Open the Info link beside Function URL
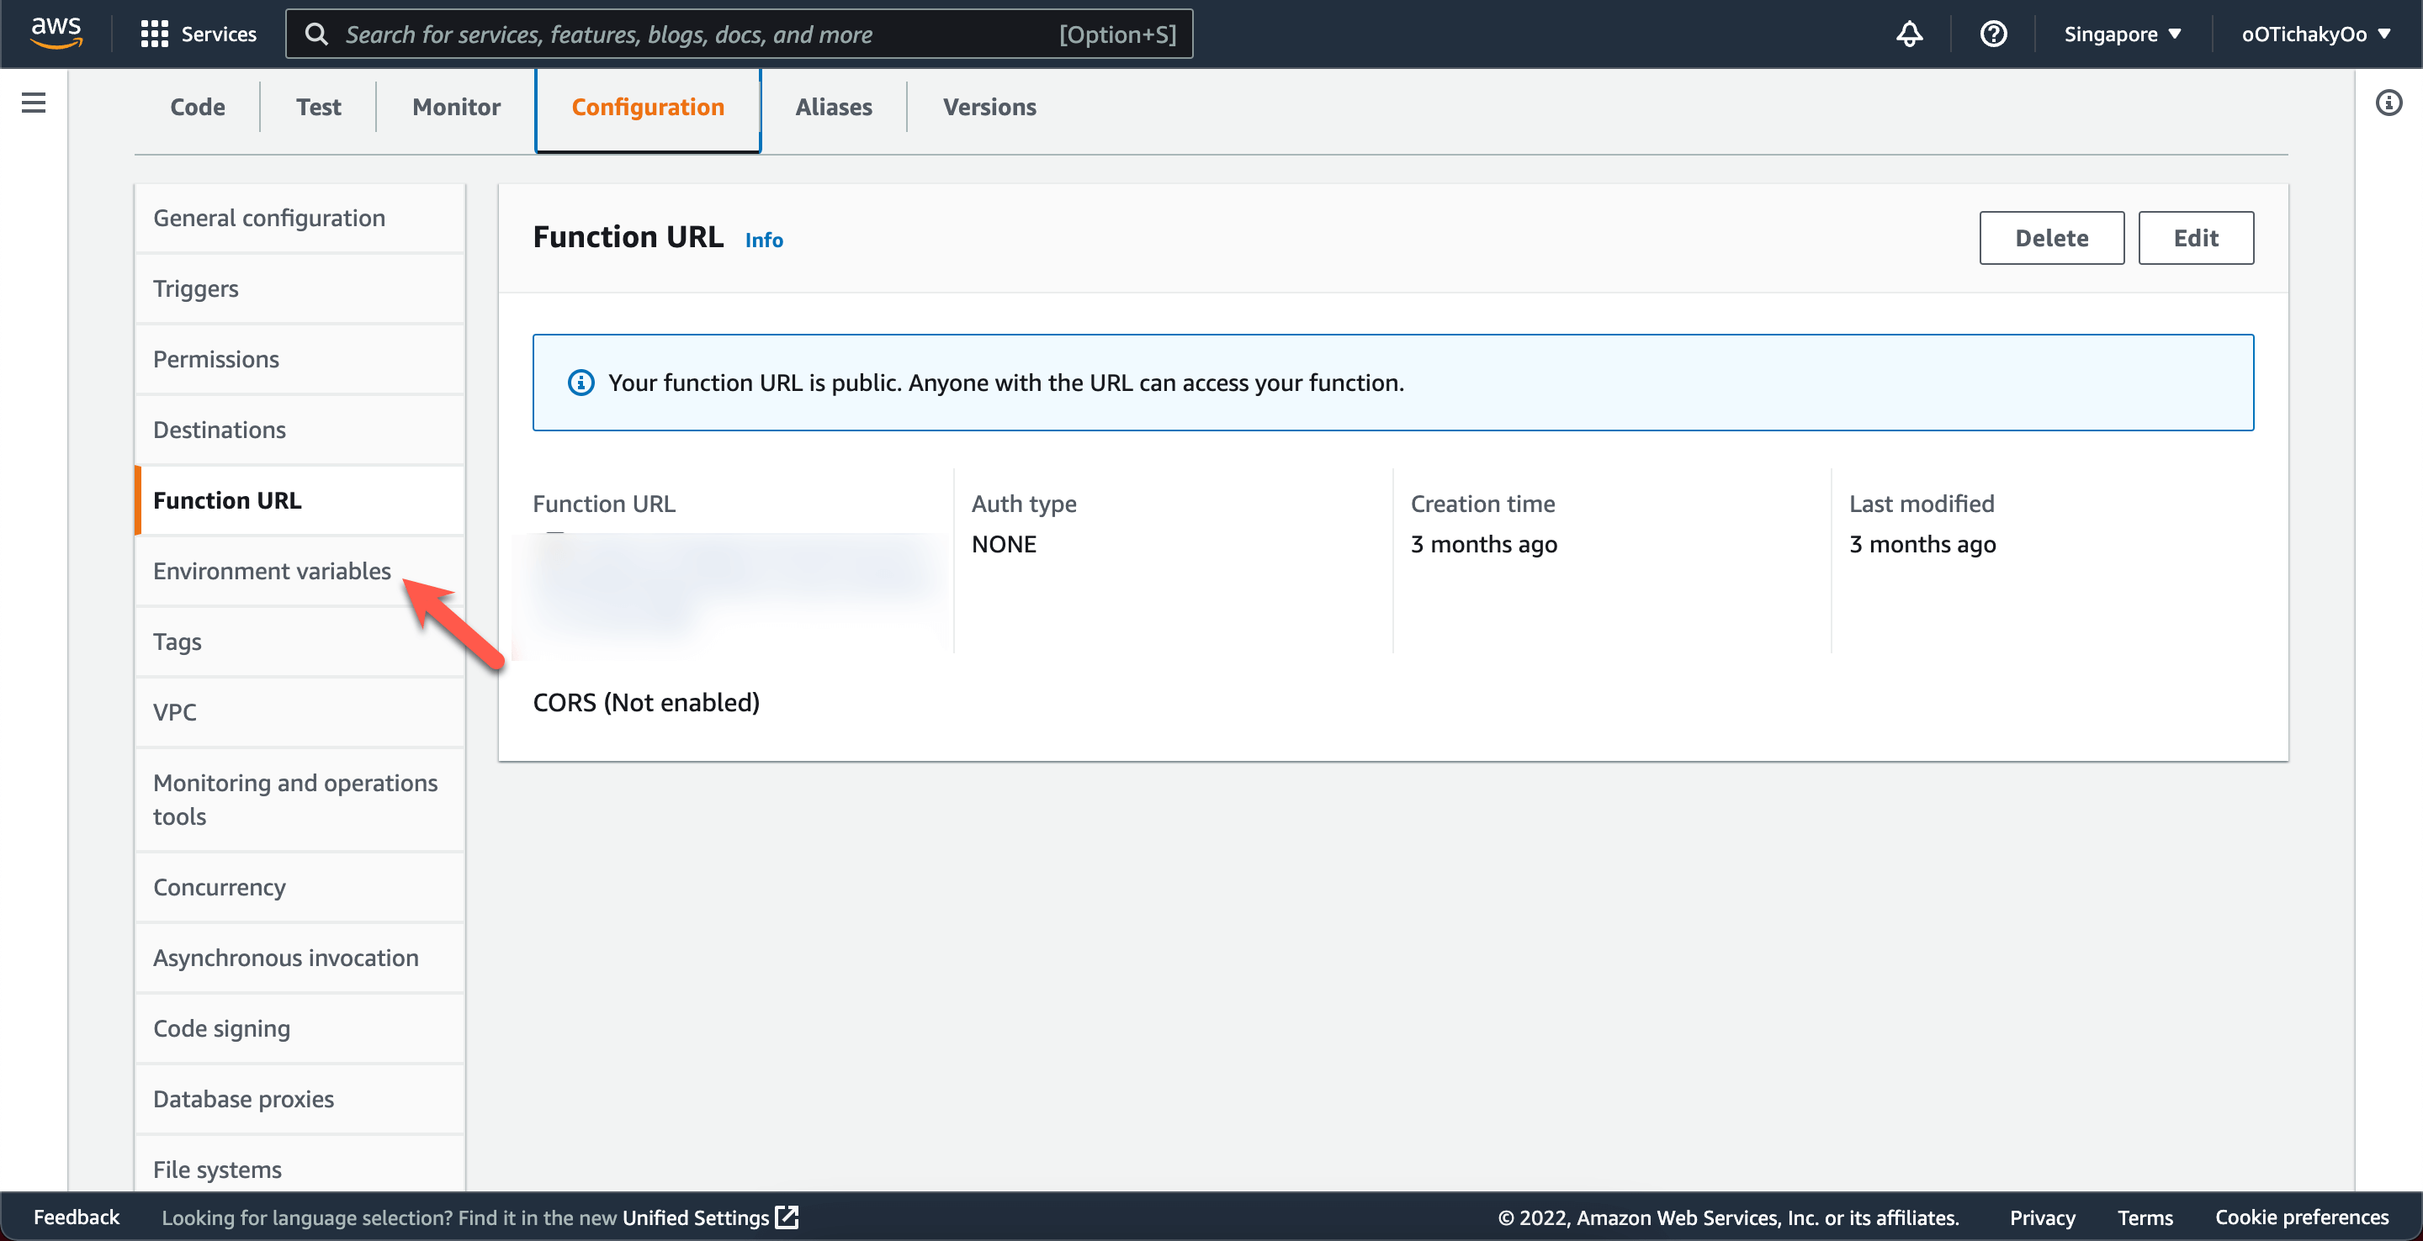Screen dimensions: 2423x1241 763,240
